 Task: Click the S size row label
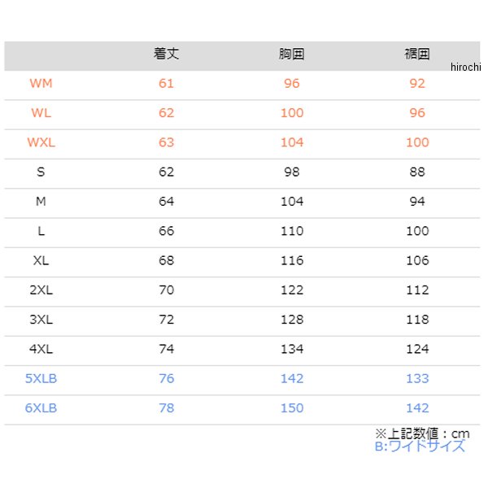tap(41, 172)
